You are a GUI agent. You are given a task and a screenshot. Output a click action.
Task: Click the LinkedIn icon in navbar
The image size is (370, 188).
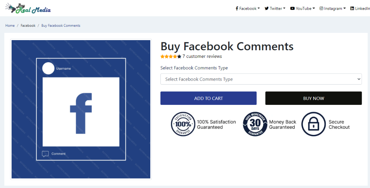click(352, 9)
